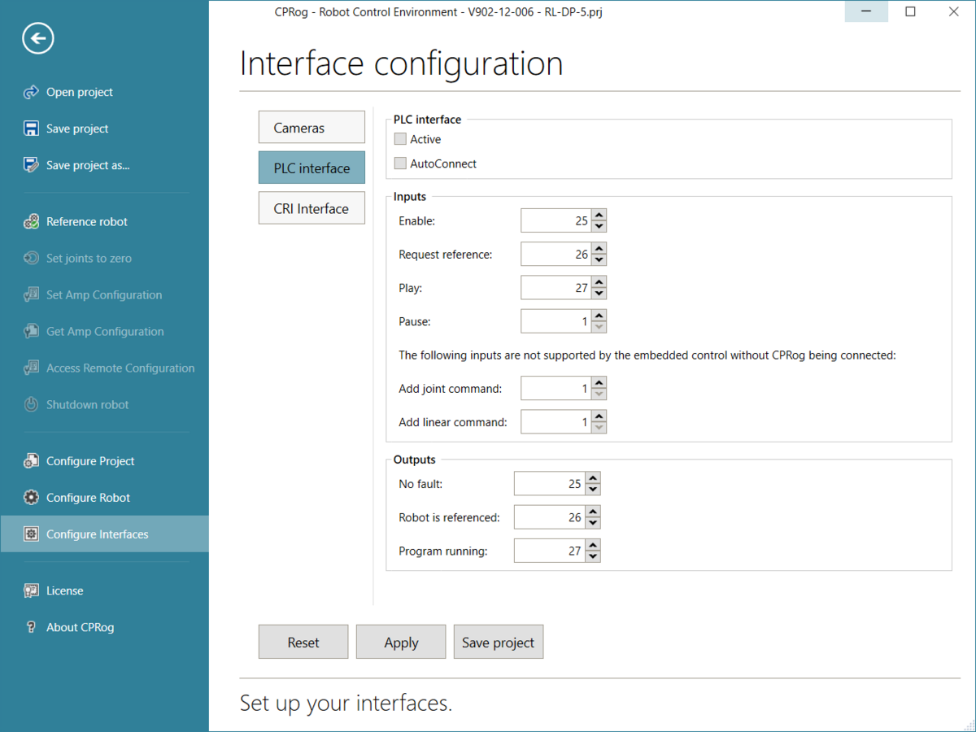Increment the Enable input value with the up arrow
976x732 pixels.
(599, 215)
